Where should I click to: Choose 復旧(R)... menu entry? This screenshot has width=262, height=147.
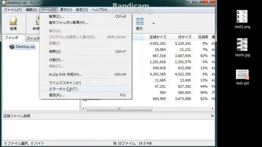coord(86,95)
